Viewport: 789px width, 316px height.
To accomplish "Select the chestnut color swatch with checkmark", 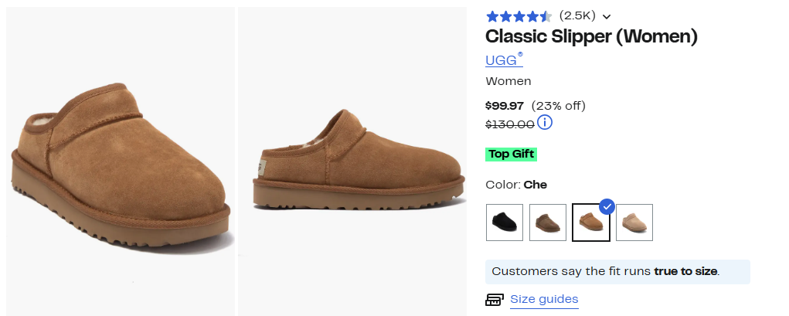I will 591,223.
